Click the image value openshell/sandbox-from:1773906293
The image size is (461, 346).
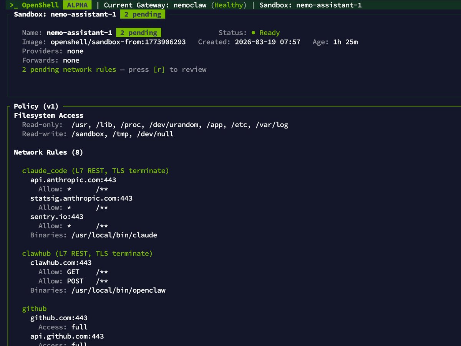(118, 42)
